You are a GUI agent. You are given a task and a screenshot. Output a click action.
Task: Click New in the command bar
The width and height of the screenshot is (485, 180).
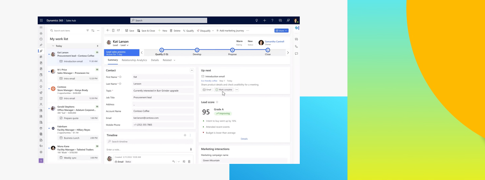163,31
